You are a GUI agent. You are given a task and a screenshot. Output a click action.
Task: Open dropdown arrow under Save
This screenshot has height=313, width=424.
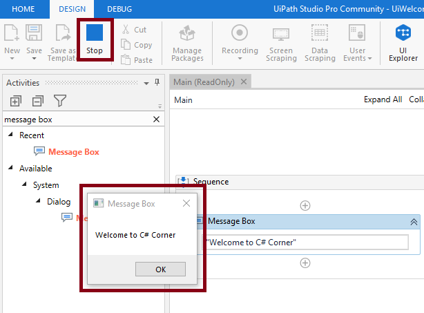34,59
